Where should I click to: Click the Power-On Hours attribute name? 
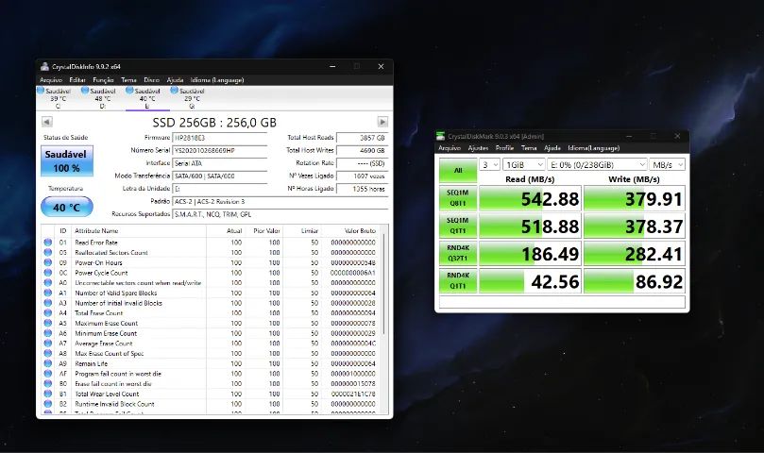(98, 262)
